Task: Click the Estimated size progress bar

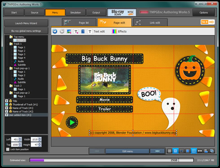Action: 111,160
